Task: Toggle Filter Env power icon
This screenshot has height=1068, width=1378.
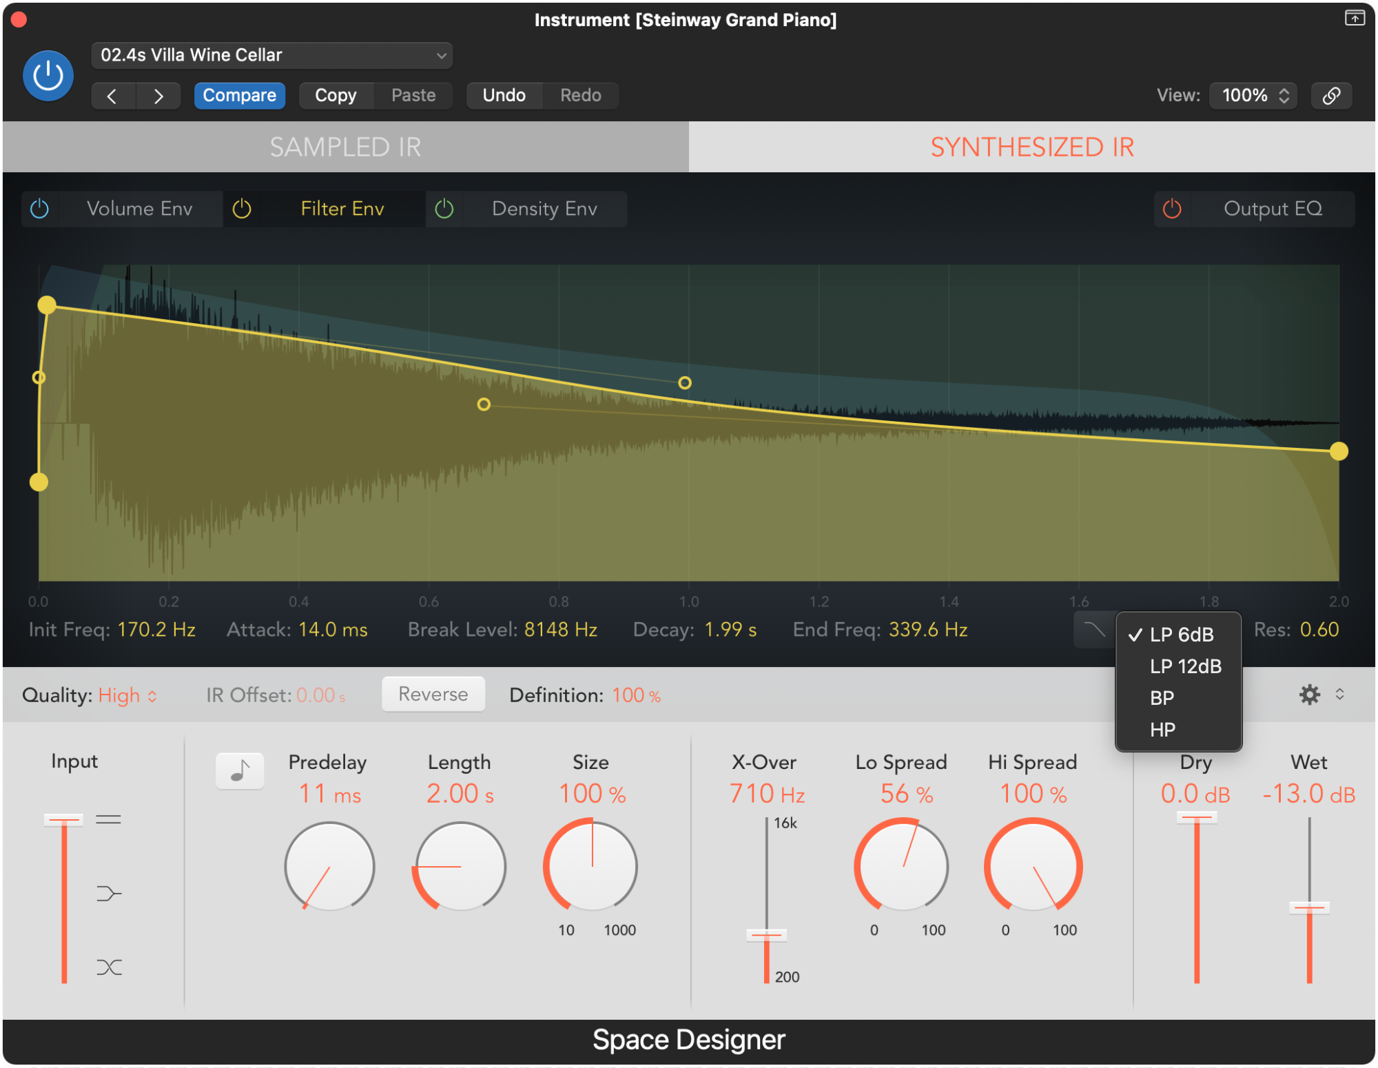Action: (x=242, y=209)
